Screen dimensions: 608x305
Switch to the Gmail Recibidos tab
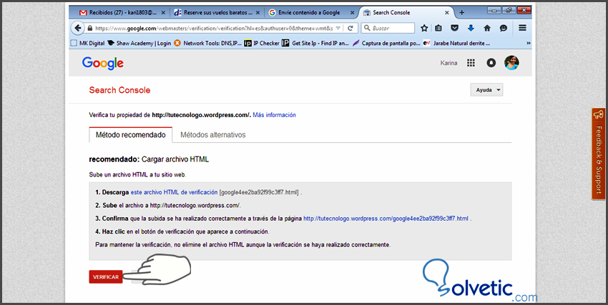[122, 12]
